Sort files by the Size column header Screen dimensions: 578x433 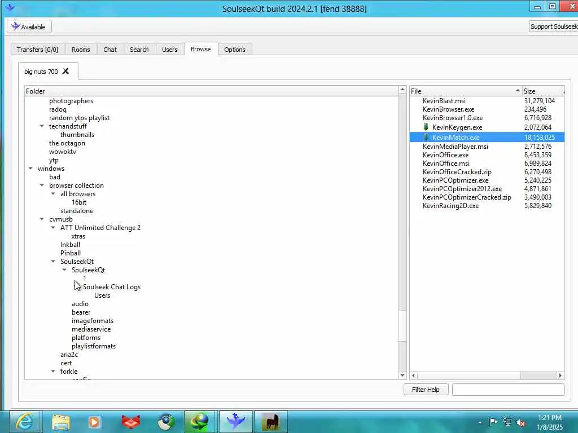pos(543,91)
